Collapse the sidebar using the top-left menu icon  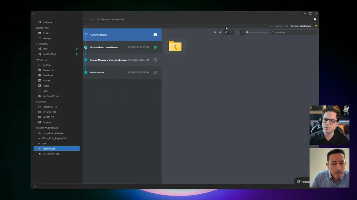[x=33, y=14]
